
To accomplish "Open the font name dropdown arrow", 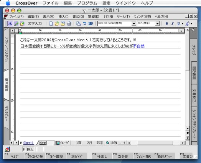I will pos(134,24).
